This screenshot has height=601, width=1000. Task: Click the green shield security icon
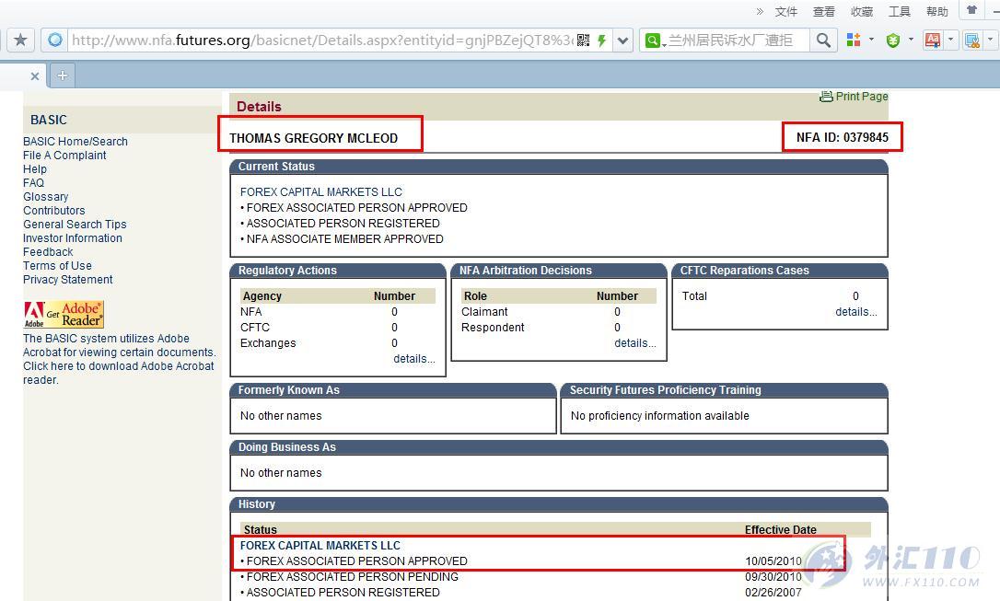coord(893,40)
